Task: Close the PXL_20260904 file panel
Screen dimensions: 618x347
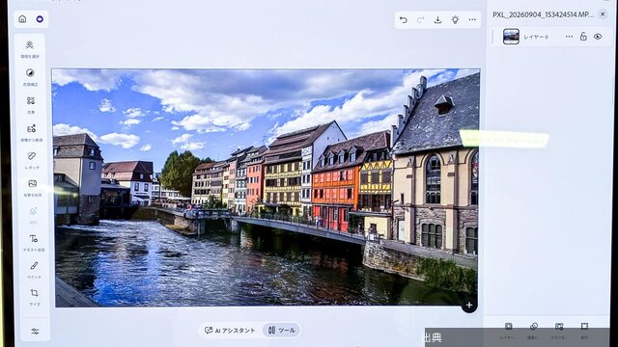Action: click(603, 14)
